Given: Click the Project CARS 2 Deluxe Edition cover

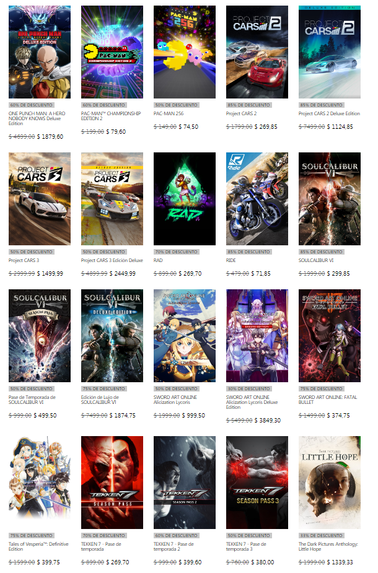Looking at the screenshot, I should click(330, 52).
